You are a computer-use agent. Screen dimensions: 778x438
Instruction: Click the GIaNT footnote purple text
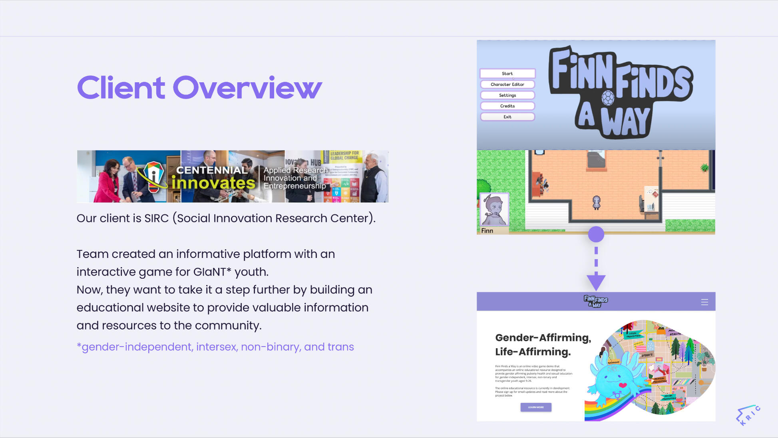click(215, 347)
